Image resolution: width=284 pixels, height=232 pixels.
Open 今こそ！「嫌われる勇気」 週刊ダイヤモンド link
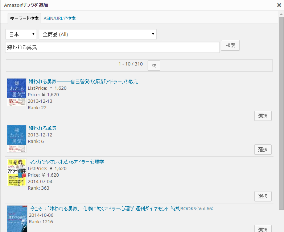pos(122,208)
